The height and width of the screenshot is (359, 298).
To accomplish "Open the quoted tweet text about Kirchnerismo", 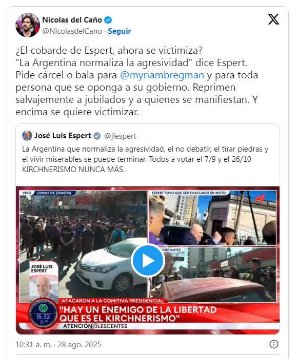I will click(145, 159).
